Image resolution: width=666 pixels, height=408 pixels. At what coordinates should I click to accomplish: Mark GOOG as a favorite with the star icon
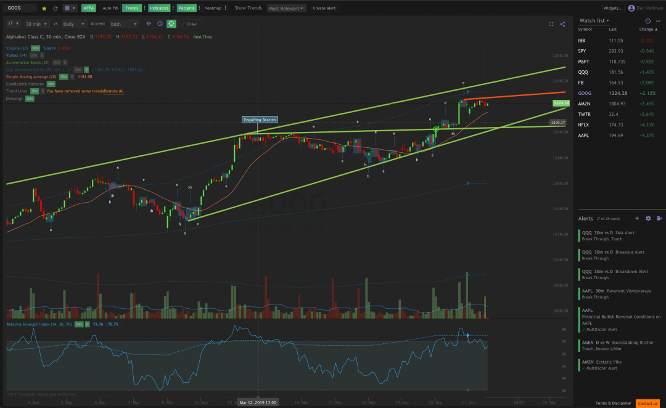43,7
